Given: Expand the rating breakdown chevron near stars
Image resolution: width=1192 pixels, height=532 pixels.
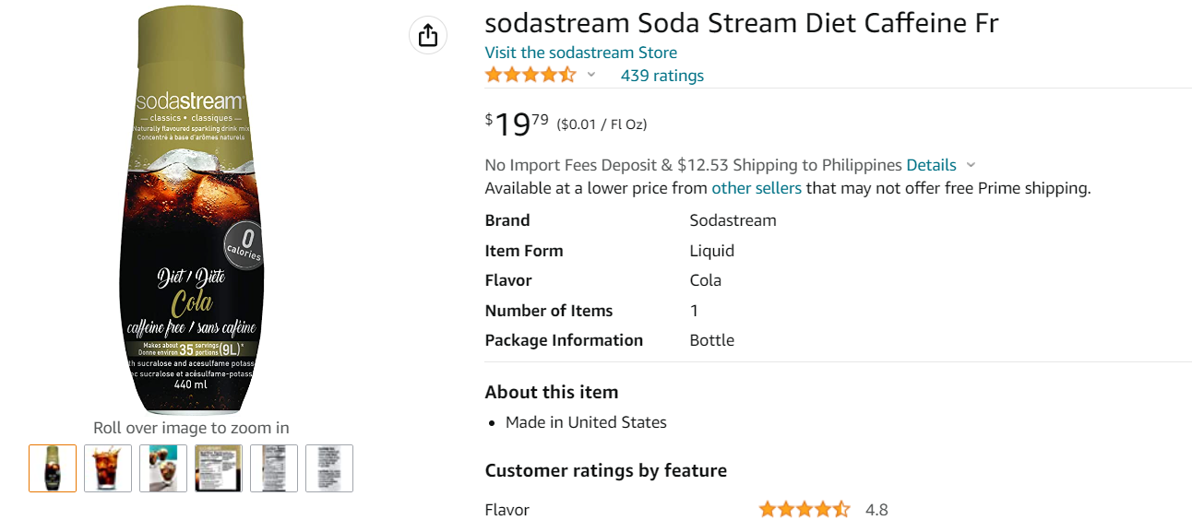Looking at the screenshot, I should [591, 76].
